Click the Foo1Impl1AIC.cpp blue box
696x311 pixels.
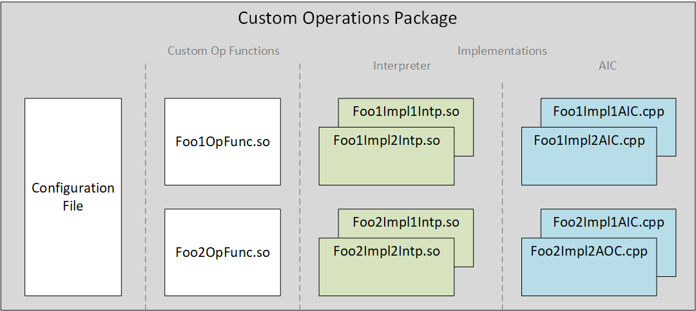tap(608, 111)
